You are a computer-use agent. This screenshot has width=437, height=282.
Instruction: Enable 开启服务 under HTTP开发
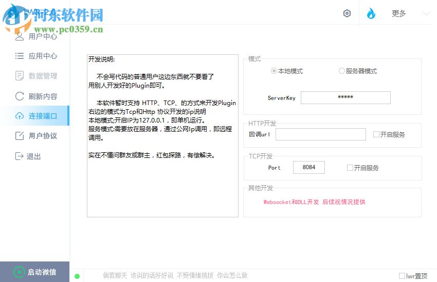point(376,134)
